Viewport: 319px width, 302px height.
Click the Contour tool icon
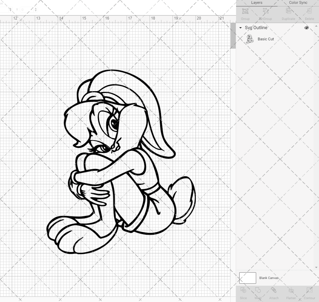coord(309,290)
